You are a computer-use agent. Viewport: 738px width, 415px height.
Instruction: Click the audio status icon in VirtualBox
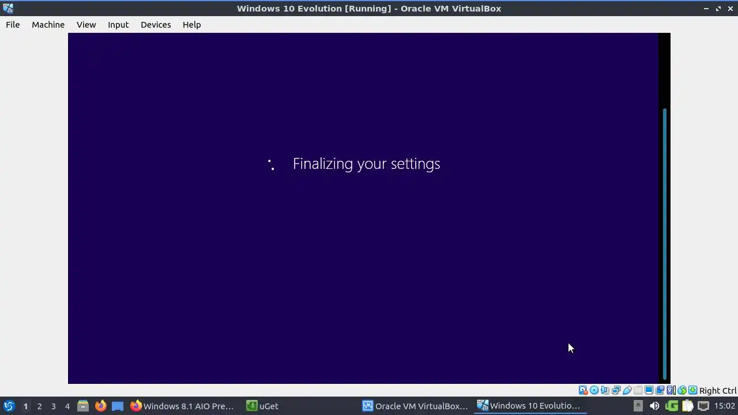coord(605,390)
